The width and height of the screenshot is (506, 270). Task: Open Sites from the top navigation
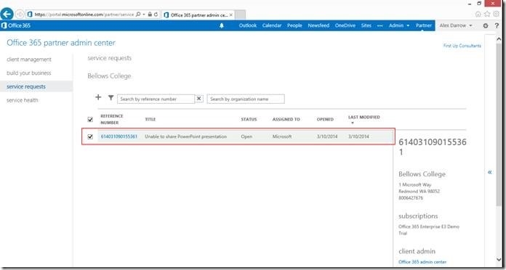(366, 25)
